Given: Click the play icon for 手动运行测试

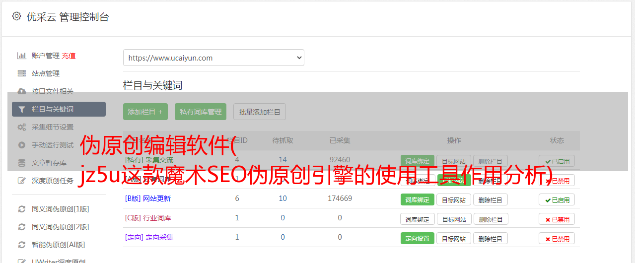Looking at the screenshot, I should coord(22,145).
